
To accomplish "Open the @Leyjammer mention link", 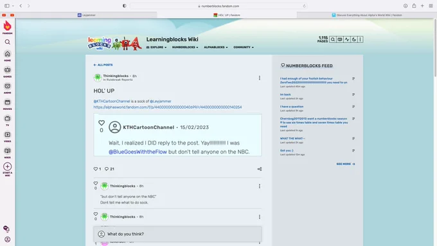I will (x=161, y=101).
